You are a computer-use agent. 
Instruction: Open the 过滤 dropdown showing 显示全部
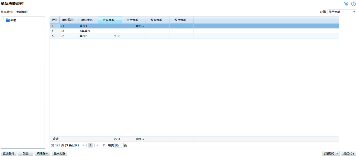click(342, 12)
